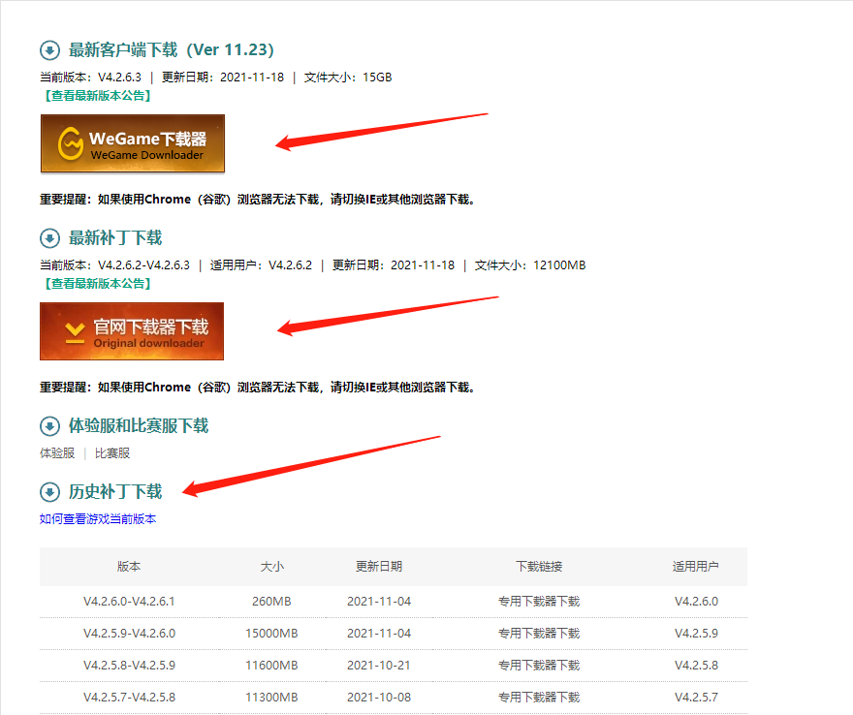Click the 大小 column header
The image size is (853, 715).
point(272,567)
